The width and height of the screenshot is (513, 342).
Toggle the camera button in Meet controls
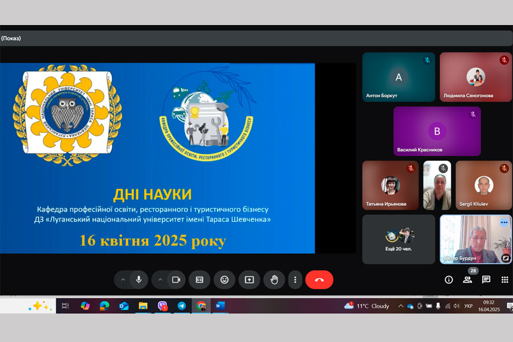point(176,279)
